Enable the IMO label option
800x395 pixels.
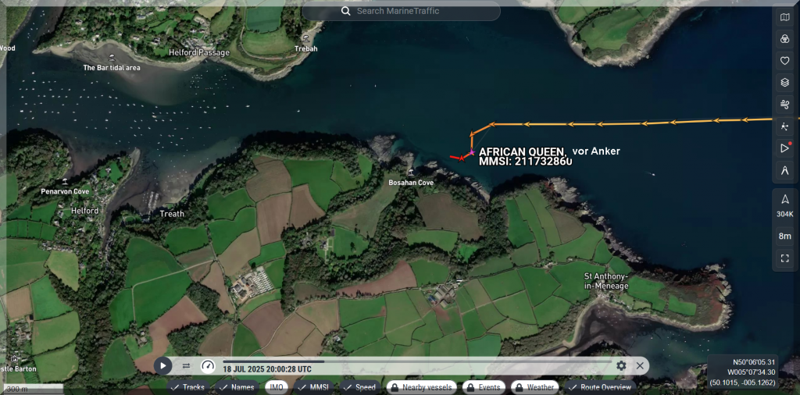[x=277, y=387]
